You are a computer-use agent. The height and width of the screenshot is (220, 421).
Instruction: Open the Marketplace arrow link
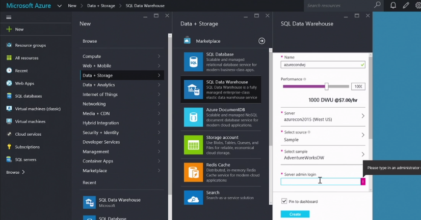point(261,41)
